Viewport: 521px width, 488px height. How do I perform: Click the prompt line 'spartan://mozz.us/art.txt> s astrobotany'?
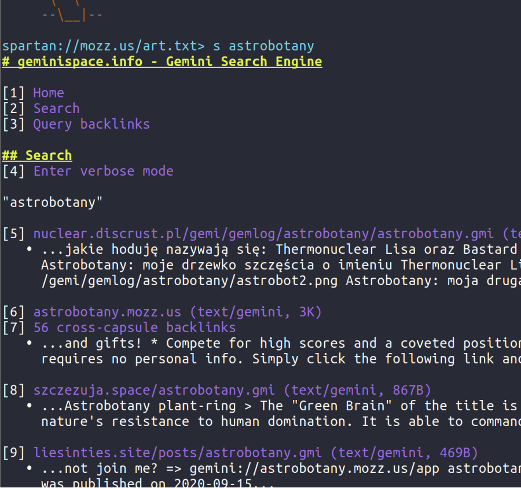pyautogui.click(x=158, y=46)
